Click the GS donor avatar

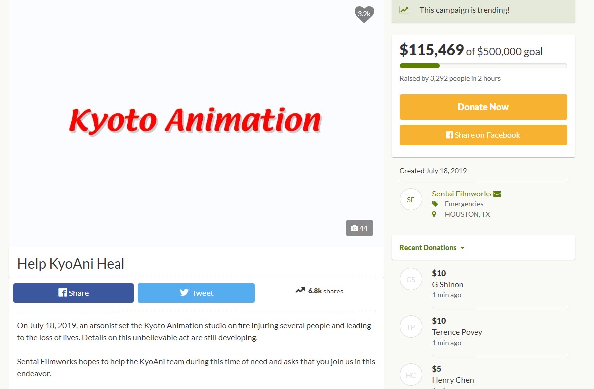click(411, 279)
